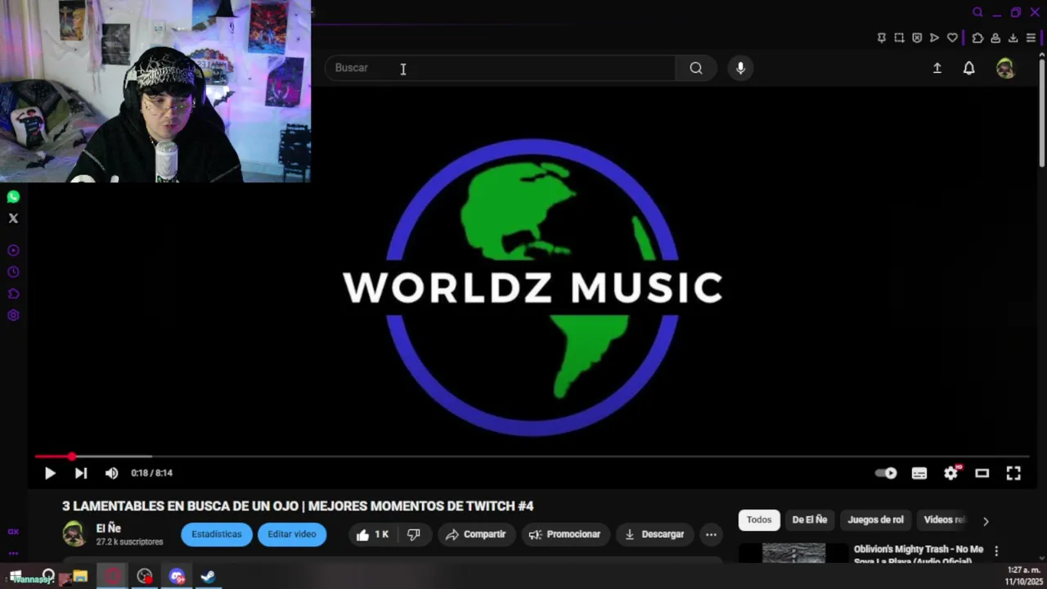Open the Windows Start menu
Viewport: 1047px width, 589px height.
tap(15, 577)
